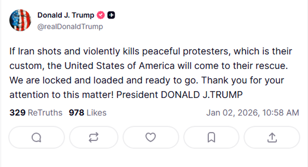Open the share upload icon

(x=272, y=138)
